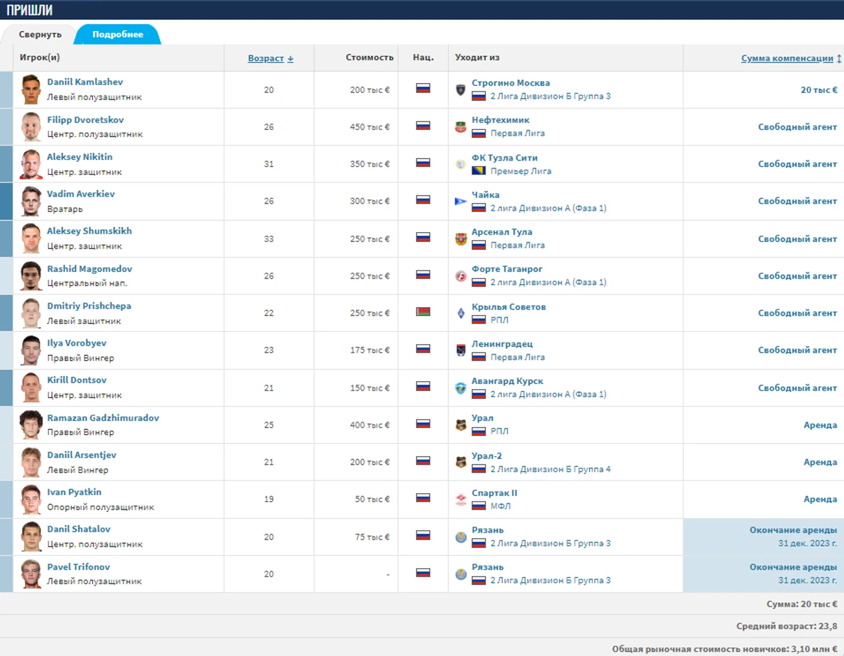Click Аренда fee link for Ivan Pyatkin

tap(820, 499)
